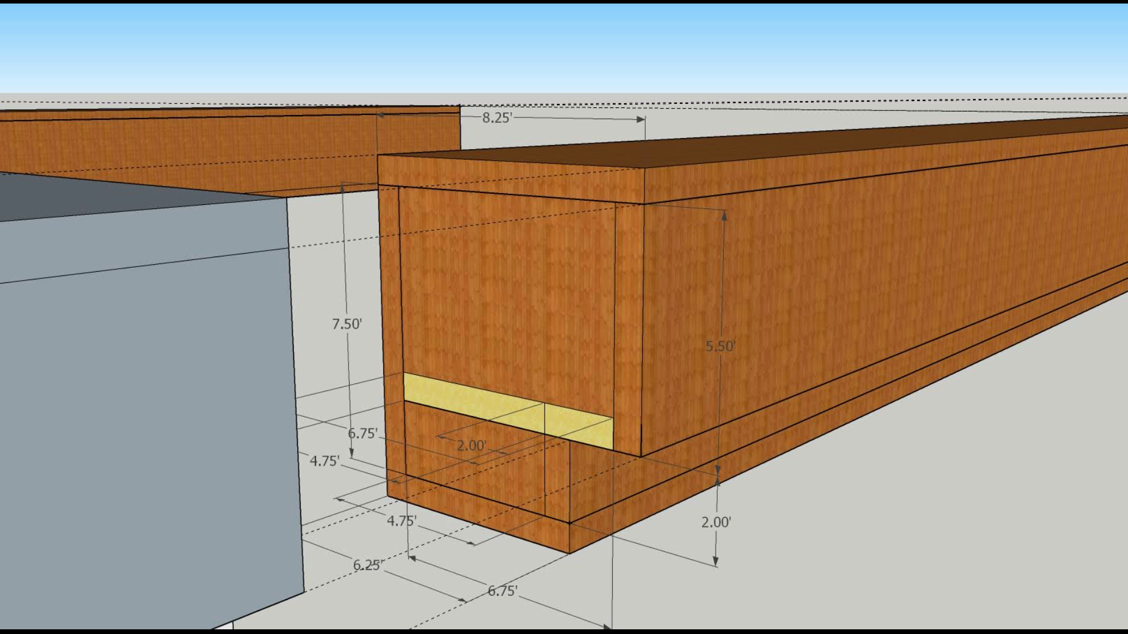Viewport: 1128px width, 634px height.
Task: Click the 2.00' dimension below the 5.50' label
Action: tap(716, 522)
